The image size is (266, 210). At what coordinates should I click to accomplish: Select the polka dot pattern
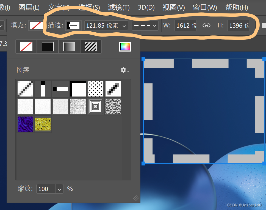tap(96, 89)
